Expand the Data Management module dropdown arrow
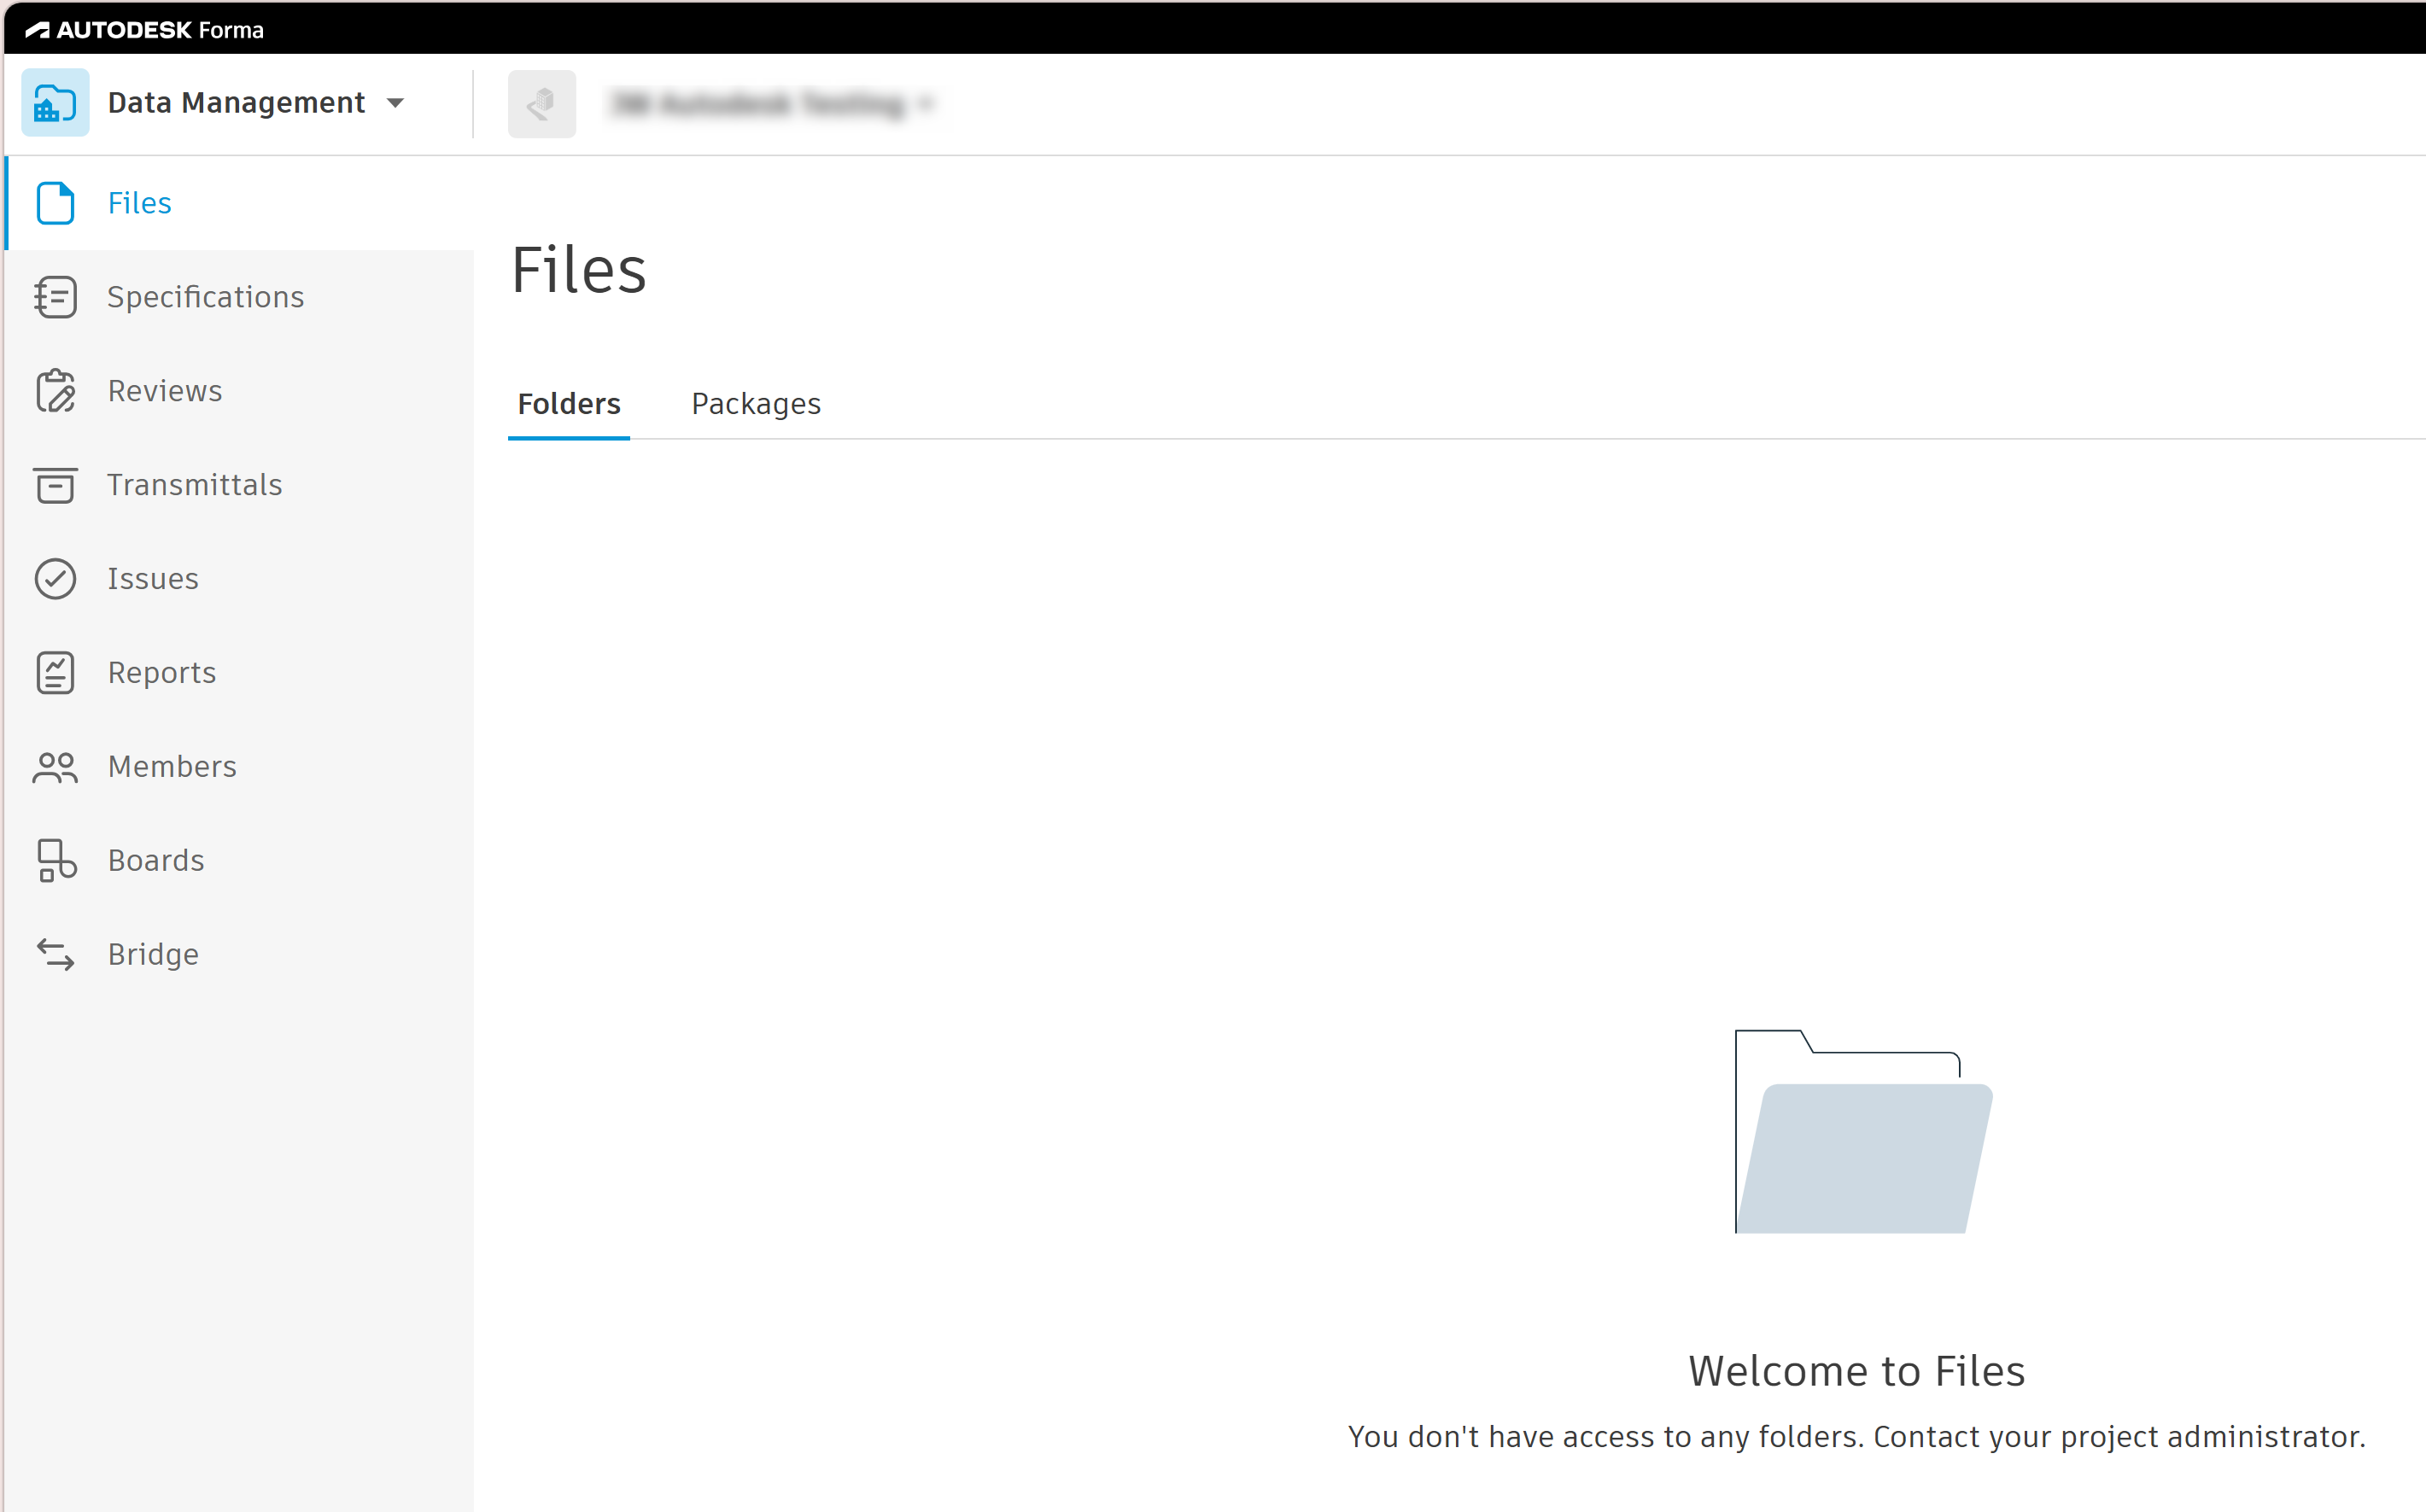 pos(396,103)
